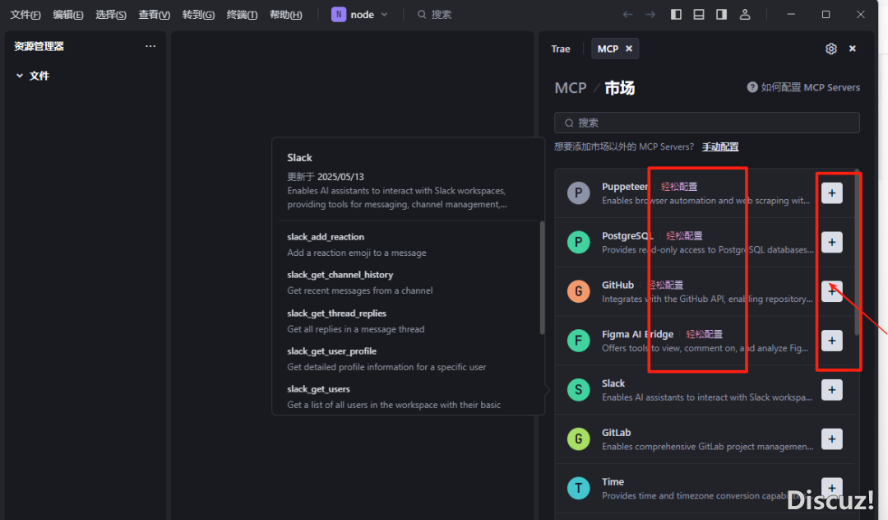The height and width of the screenshot is (520, 888).
Task: Navigate back with the left arrow
Action: click(x=627, y=15)
